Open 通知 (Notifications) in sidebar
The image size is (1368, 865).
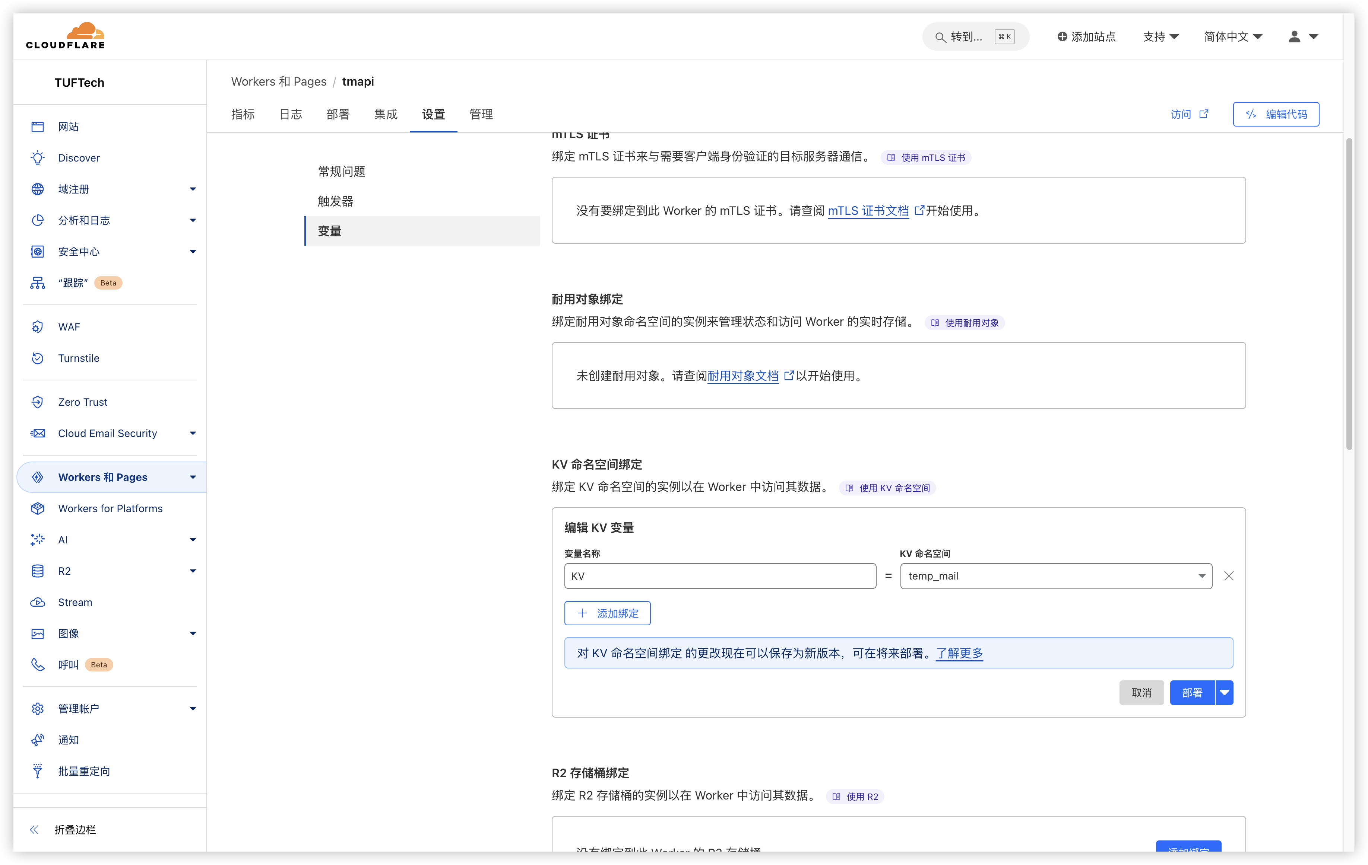click(67, 740)
